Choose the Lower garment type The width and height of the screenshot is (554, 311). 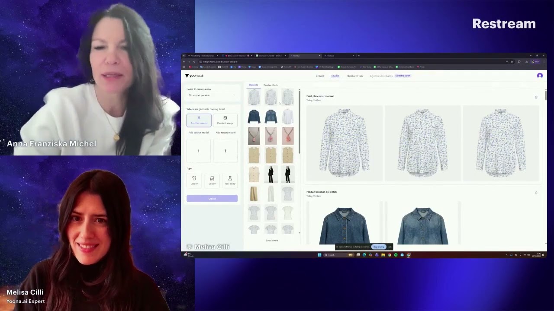(x=212, y=180)
